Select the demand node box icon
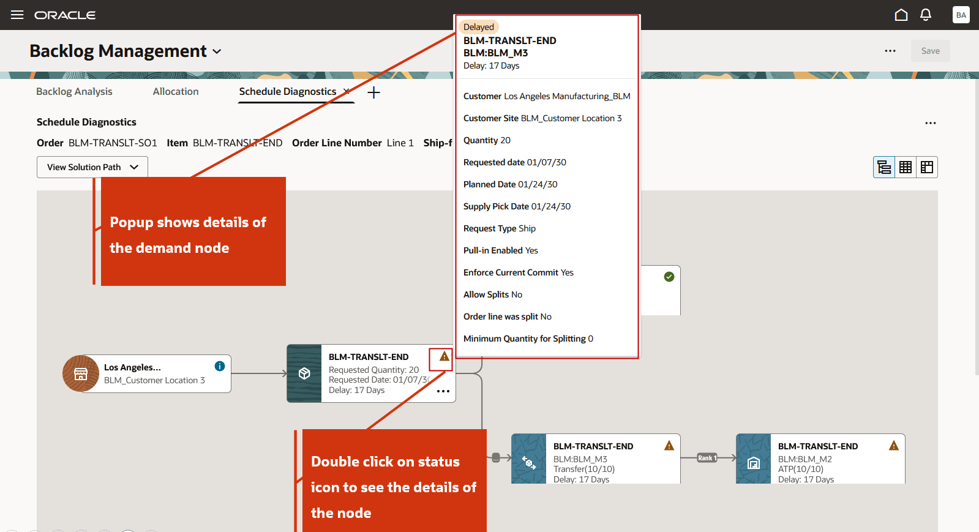979x532 pixels. [304, 373]
